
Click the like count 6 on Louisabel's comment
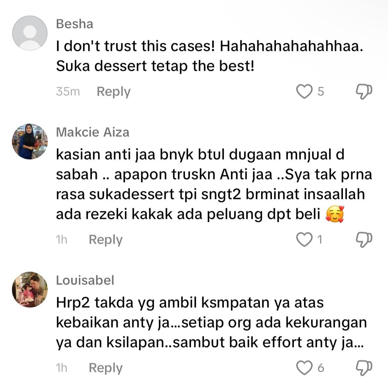(321, 368)
